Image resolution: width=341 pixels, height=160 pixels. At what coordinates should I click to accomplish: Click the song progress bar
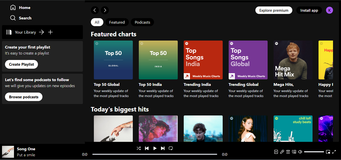[x=155, y=154]
